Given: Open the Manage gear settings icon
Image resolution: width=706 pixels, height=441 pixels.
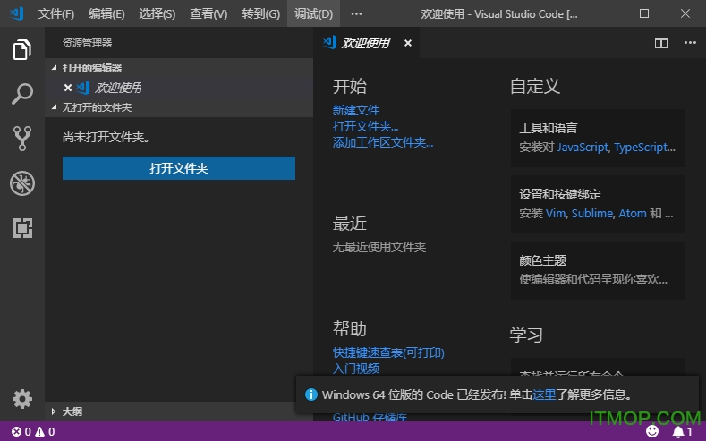Looking at the screenshot, I should pyautogui.click(x=22, y=399).
